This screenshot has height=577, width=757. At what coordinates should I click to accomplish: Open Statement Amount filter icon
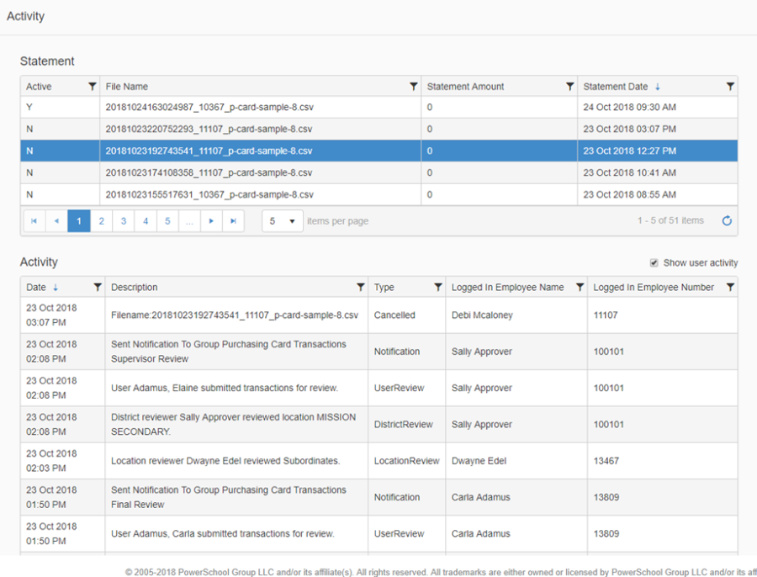tap(569, 87)
